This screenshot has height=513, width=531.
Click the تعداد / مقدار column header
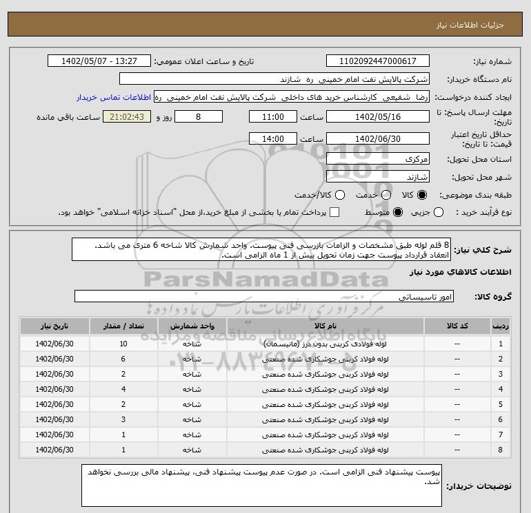[123, 326]
